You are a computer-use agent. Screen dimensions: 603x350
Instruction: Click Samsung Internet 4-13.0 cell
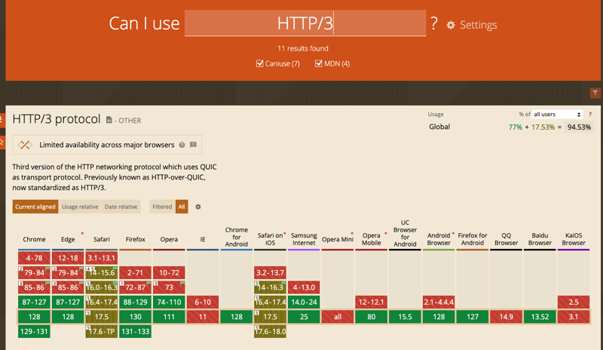point(304,287)
